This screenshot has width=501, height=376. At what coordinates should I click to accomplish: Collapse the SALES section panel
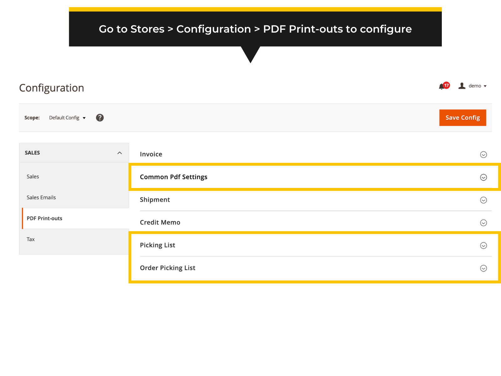(119, 153)
